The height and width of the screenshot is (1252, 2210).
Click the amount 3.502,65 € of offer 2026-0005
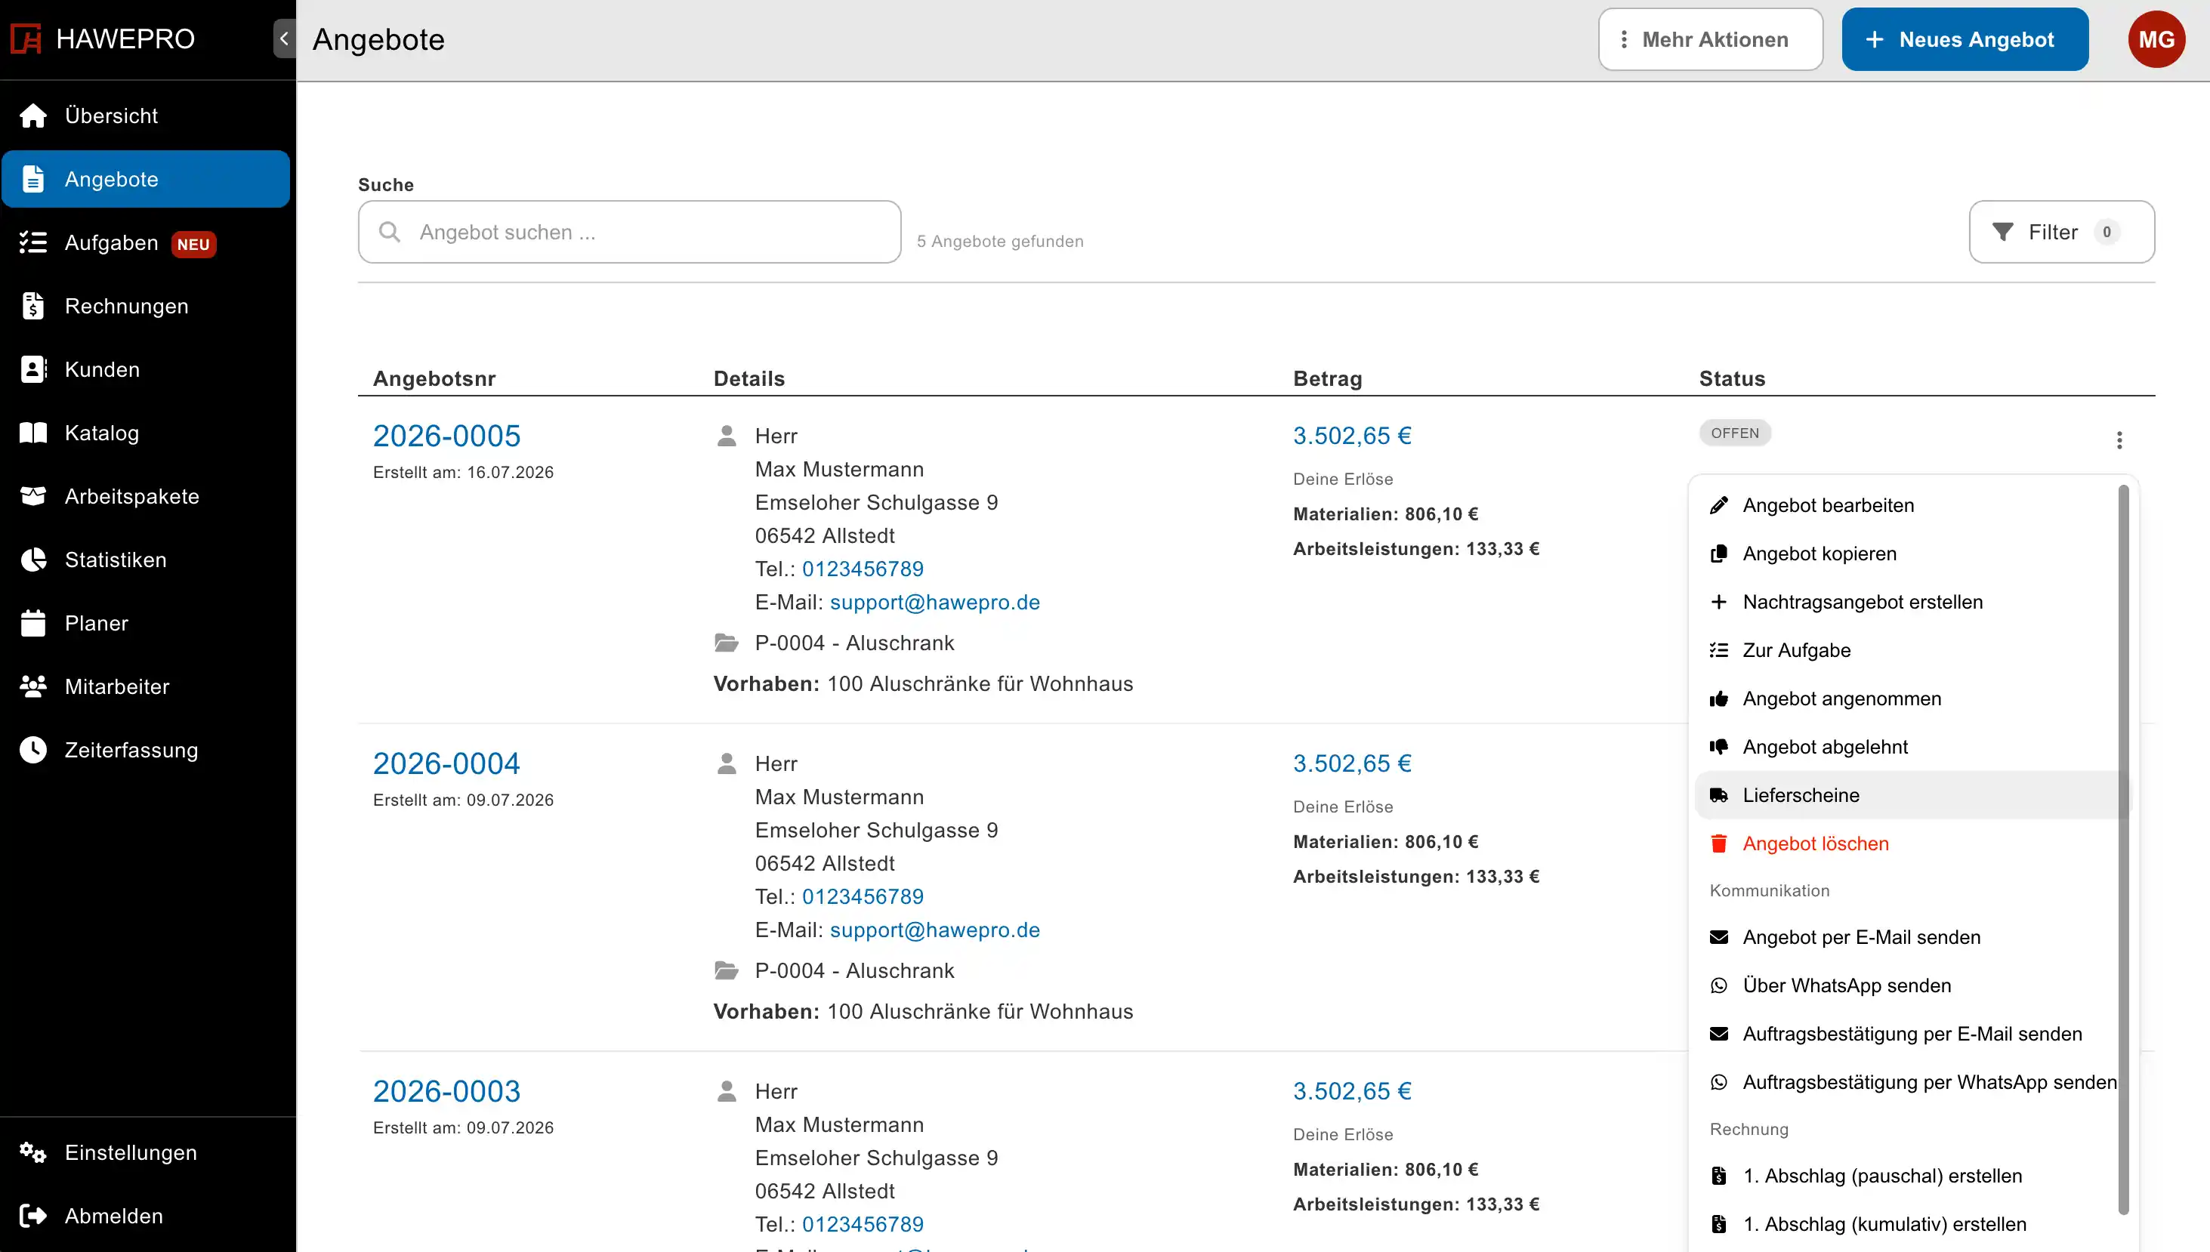(1352, 436)
